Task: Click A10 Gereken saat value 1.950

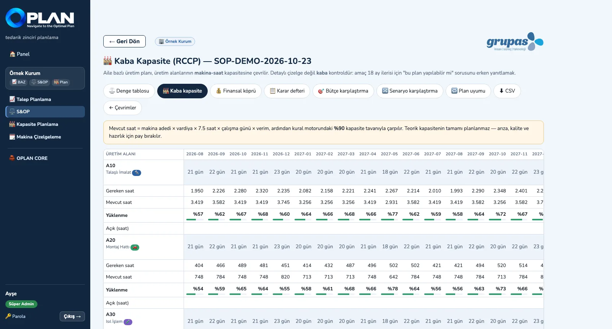Action: tap(197, 191)
